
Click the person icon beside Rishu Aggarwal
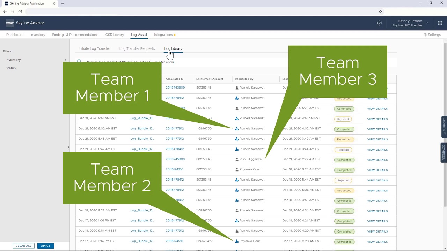click(x=237, y=159)
